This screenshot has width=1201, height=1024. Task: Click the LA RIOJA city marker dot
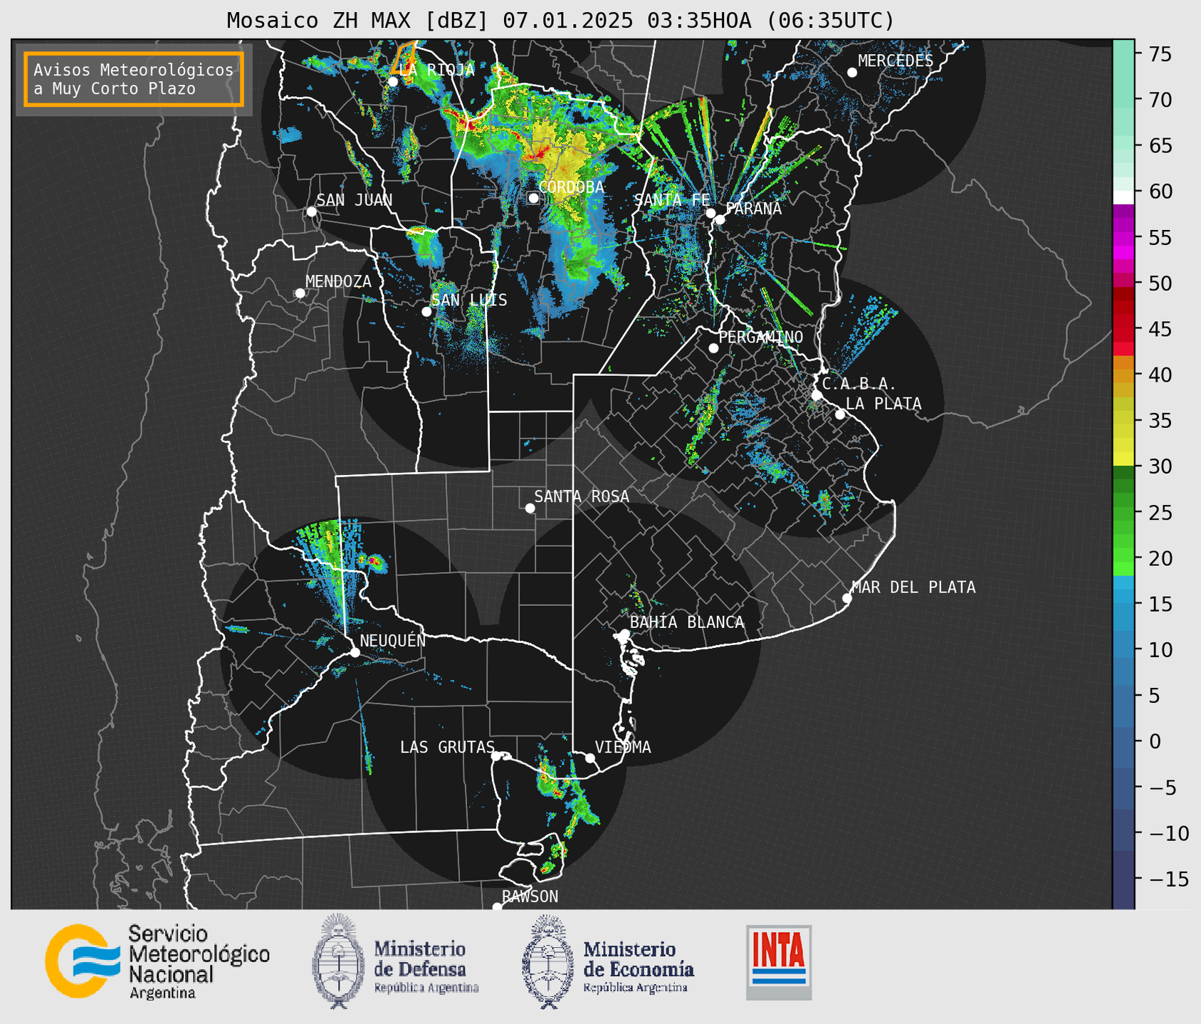click(x=393, y=82)
